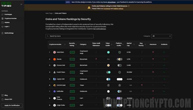Click the Stacks coin logo

tap(54, 59)
